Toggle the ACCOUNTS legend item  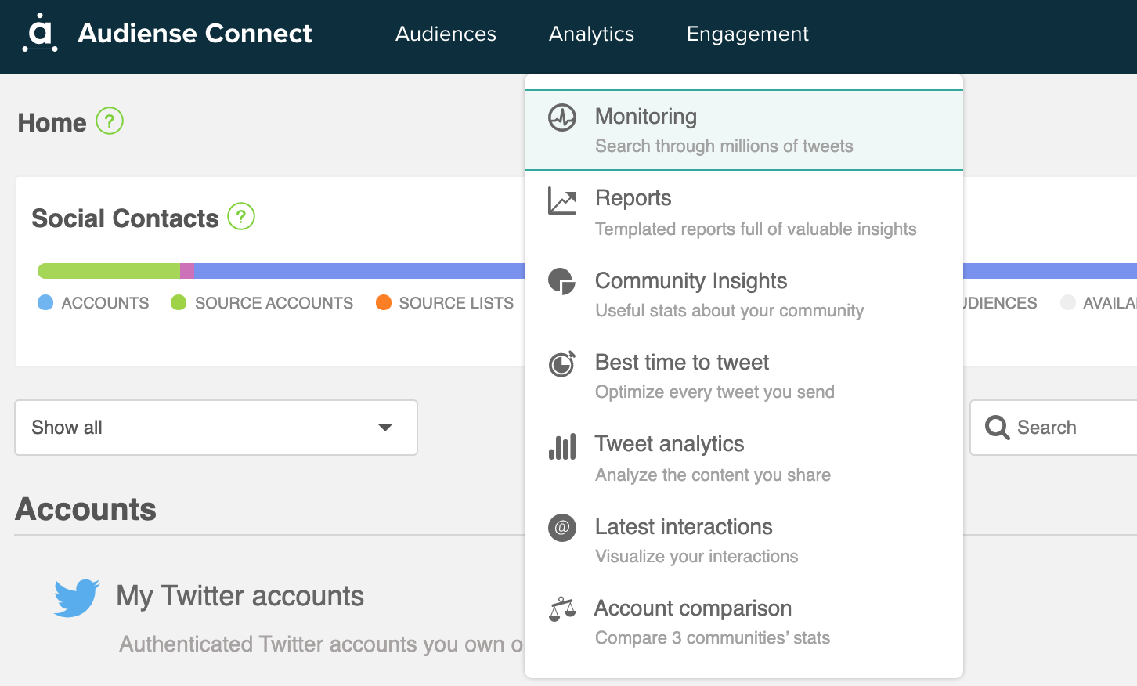(x=93, y=303)
